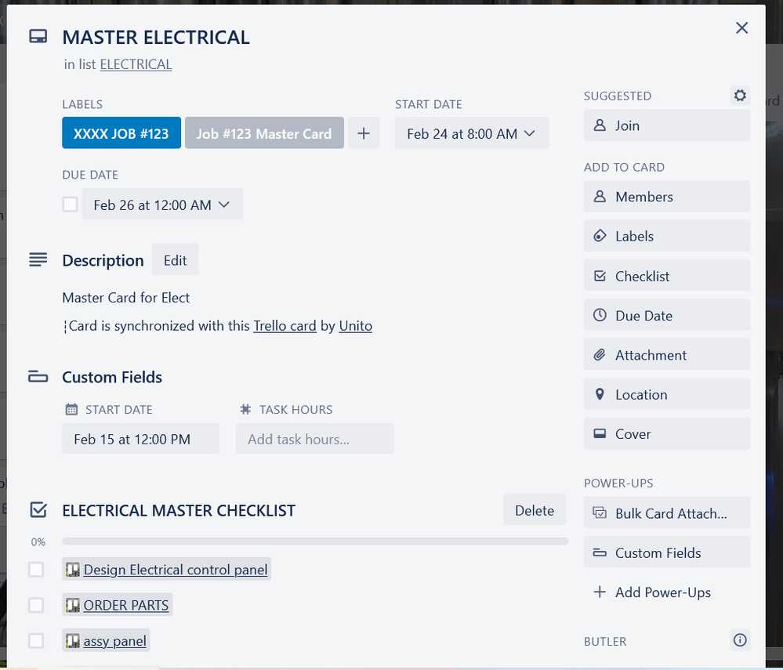Click the hash icon next to TASK HOURS
The width and height of the screenshot is (783, 670).
coord(245,409)
